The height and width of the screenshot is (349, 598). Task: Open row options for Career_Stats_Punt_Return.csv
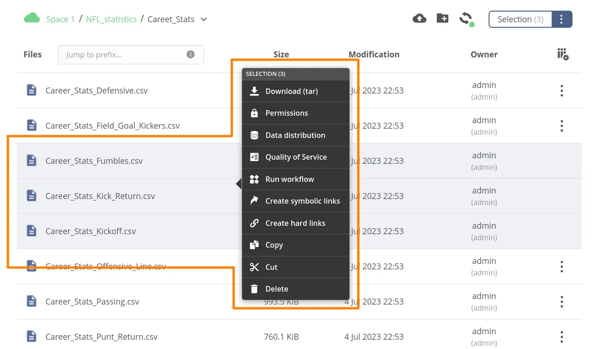pos(561,337)
